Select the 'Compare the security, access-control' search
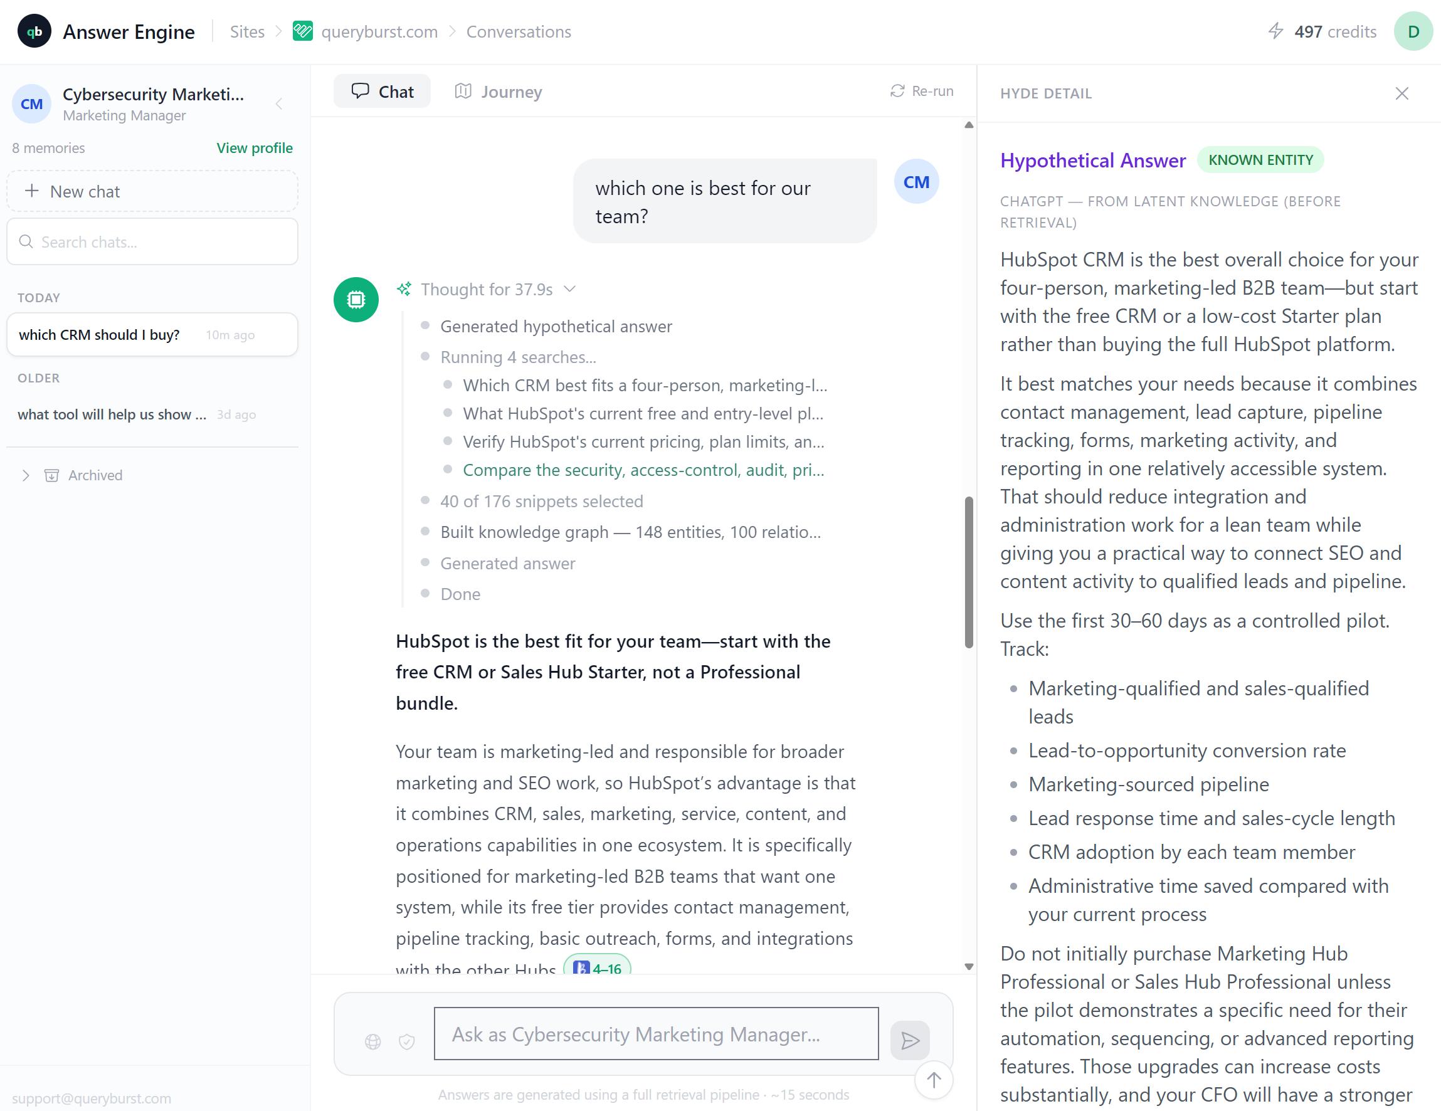The width and height of the screenshot is (1441, 1111). coord(643,470)
